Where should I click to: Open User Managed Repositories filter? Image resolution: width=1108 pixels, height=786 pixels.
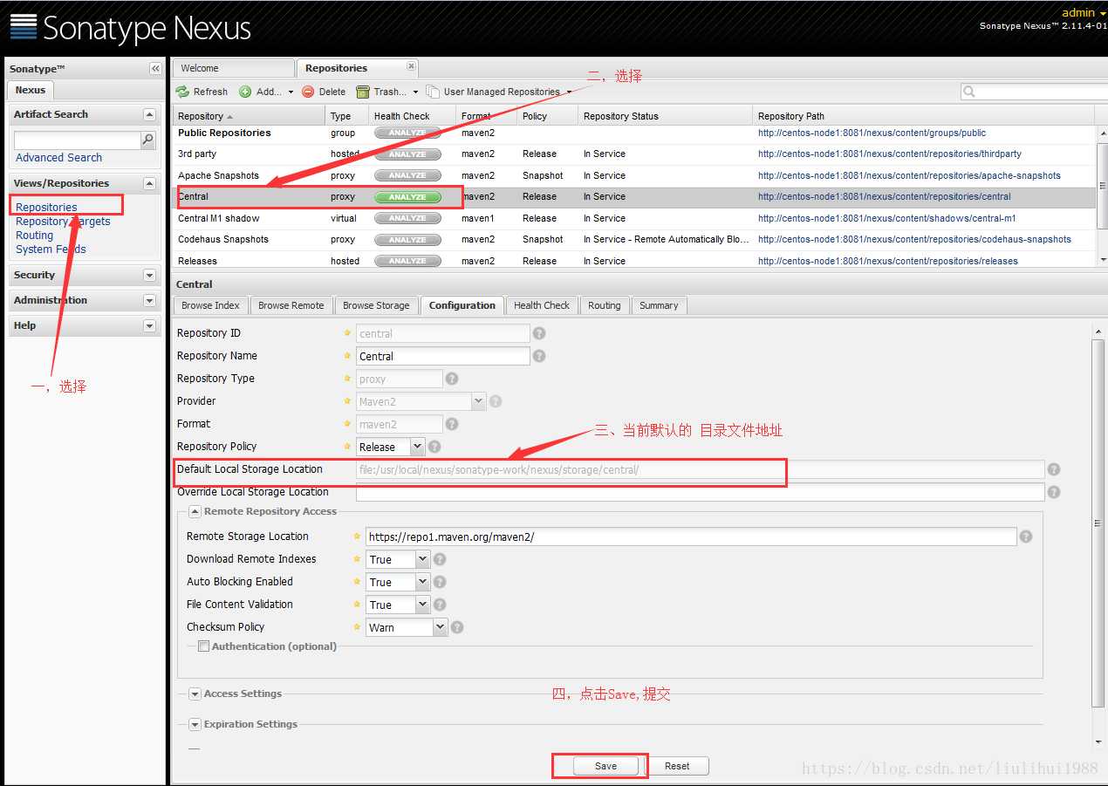click(499, 92)
